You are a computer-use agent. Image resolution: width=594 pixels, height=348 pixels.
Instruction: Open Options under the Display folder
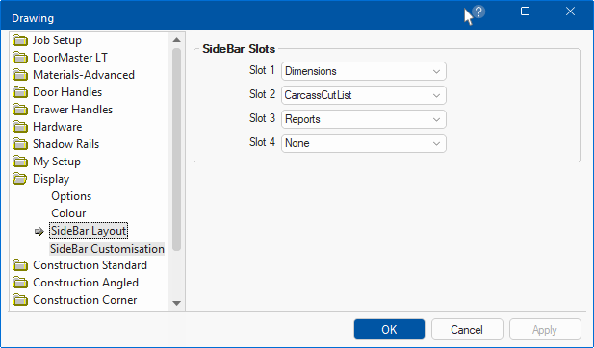pyautogui.click(x=71, y=196)
